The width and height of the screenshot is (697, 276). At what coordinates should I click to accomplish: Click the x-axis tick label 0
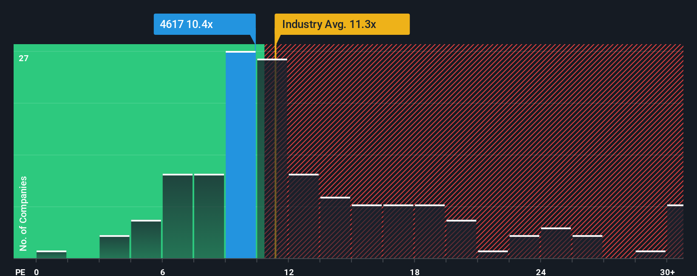[37, 272]
